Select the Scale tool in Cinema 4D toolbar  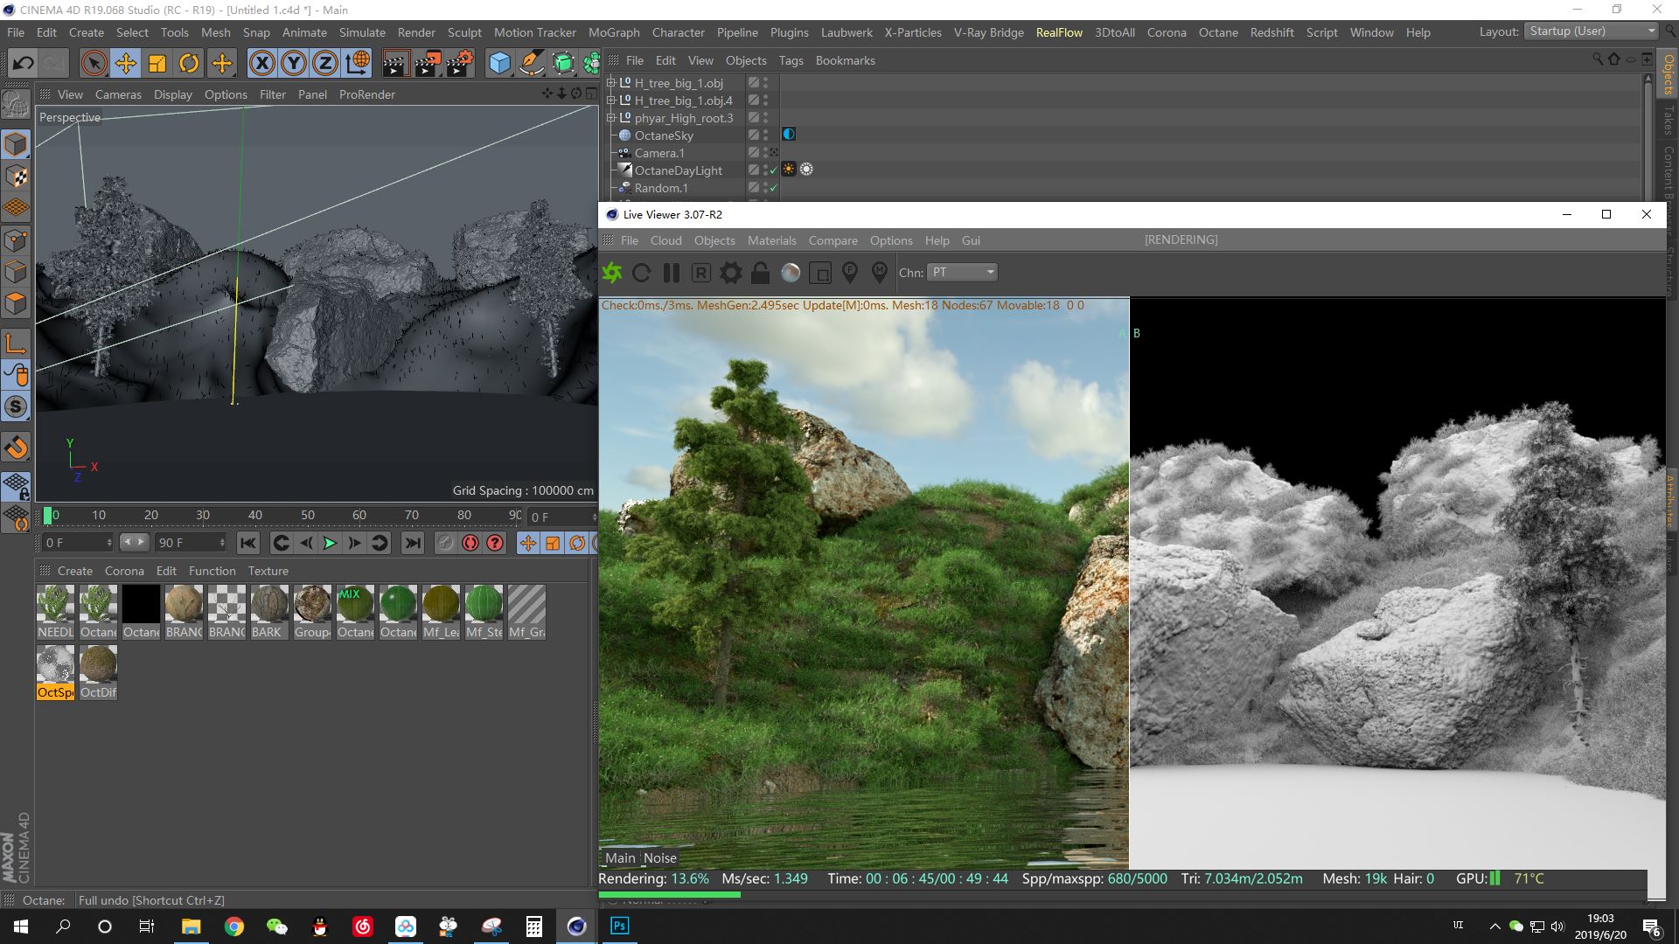(157, 63)
